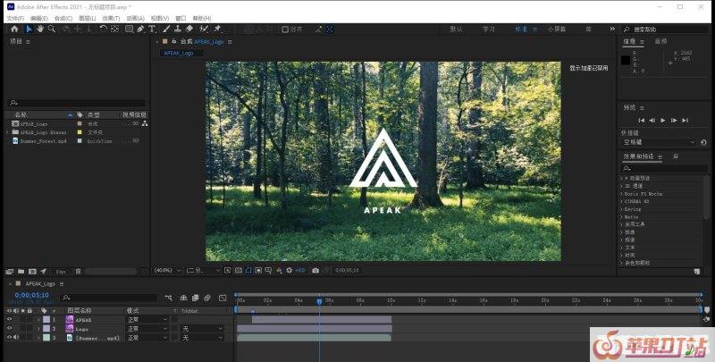Image resolution: width=715 pixels, height=362 pixels.
Task: Switch to the 默认 workspace
Action: coord(456,29)
